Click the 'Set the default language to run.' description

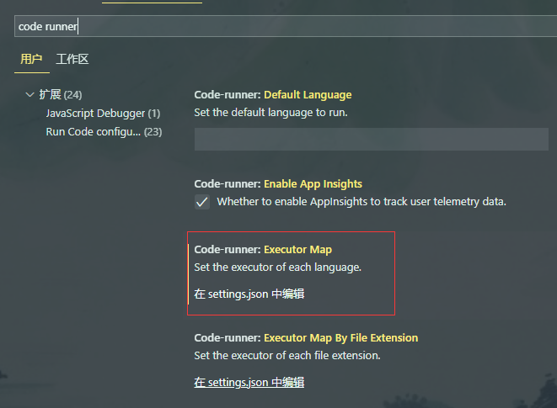click(x=270, y=112)
